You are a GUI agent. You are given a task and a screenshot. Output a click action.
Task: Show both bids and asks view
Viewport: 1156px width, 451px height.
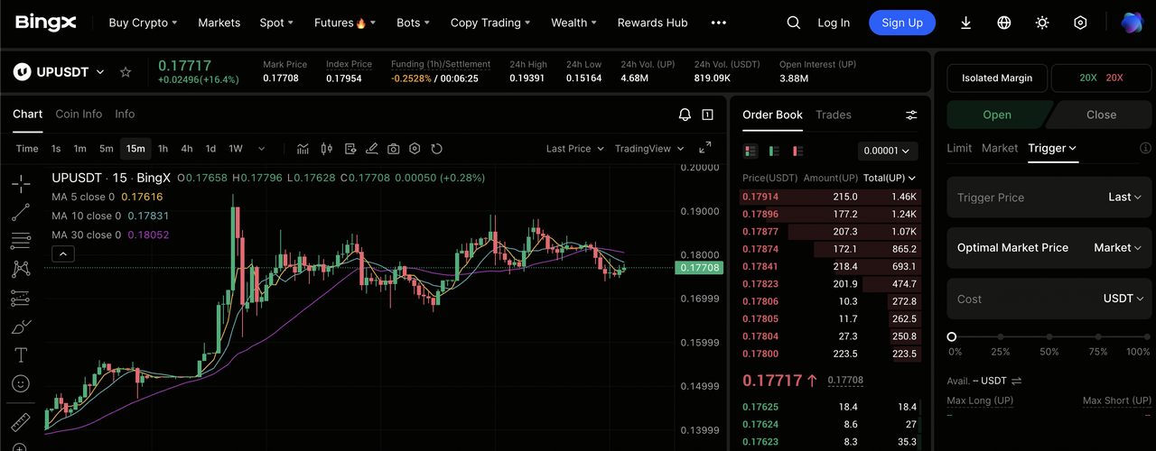[750, 151]
